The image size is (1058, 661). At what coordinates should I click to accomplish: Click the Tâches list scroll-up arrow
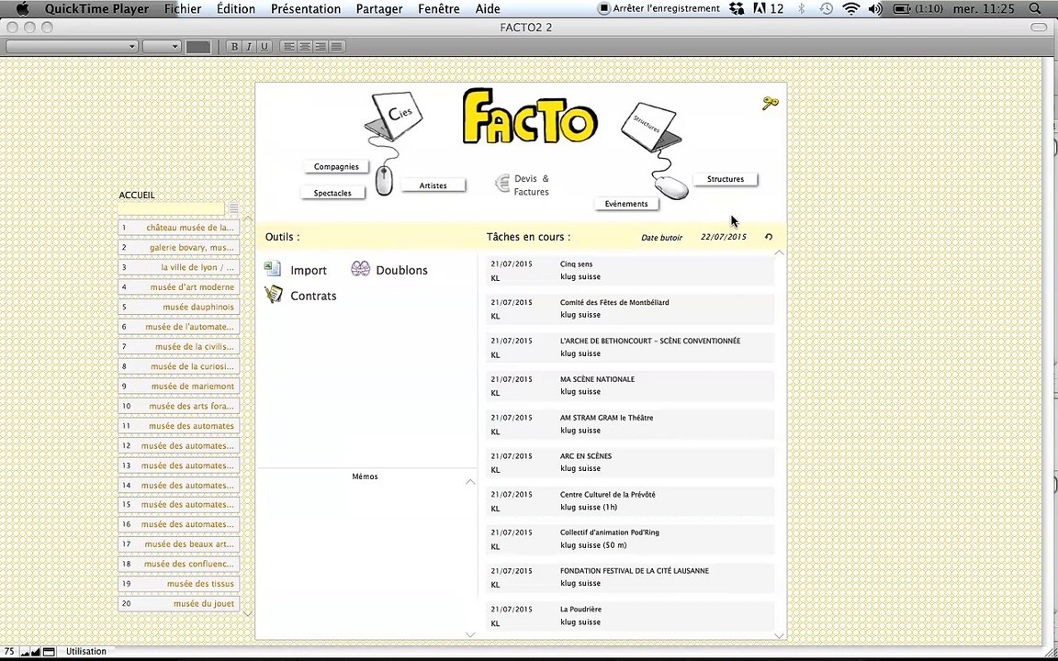point(780,253)
